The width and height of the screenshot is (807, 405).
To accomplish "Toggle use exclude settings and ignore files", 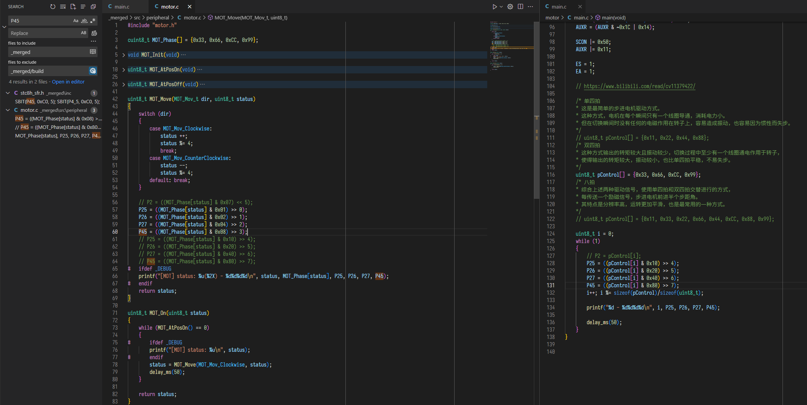I will [93, 71].
